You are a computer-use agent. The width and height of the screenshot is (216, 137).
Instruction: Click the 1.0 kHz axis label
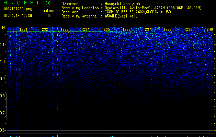click(x=3, y=62)
